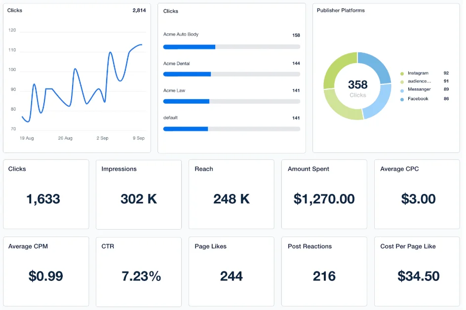
Task: Click the Acme Law label
Action: (174, 91)
